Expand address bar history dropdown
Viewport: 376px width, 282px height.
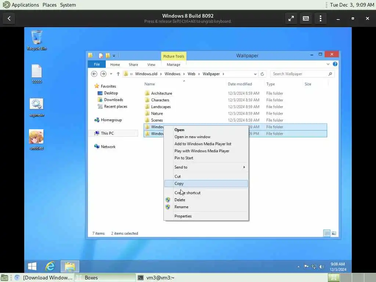click(x=255, y=74)
